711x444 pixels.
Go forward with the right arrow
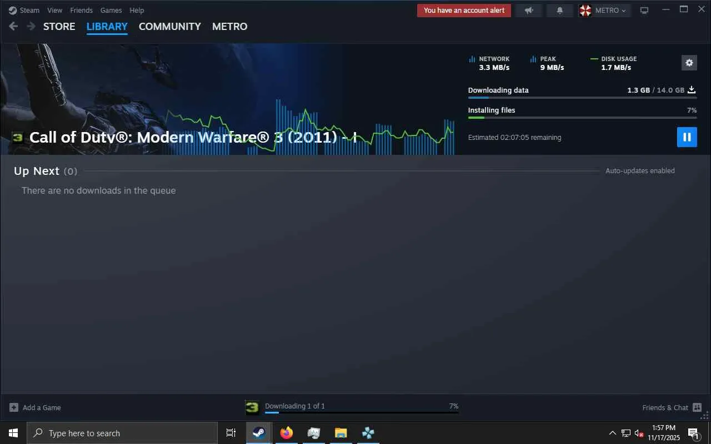pyautogui.click(x=31, y=26)
